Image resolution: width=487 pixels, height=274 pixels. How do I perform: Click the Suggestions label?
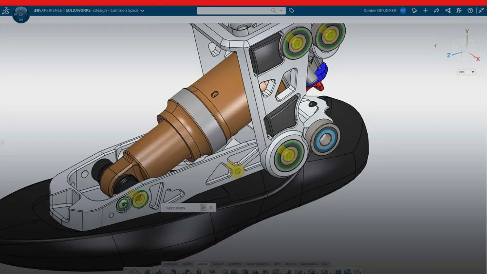tap(175, 208)
